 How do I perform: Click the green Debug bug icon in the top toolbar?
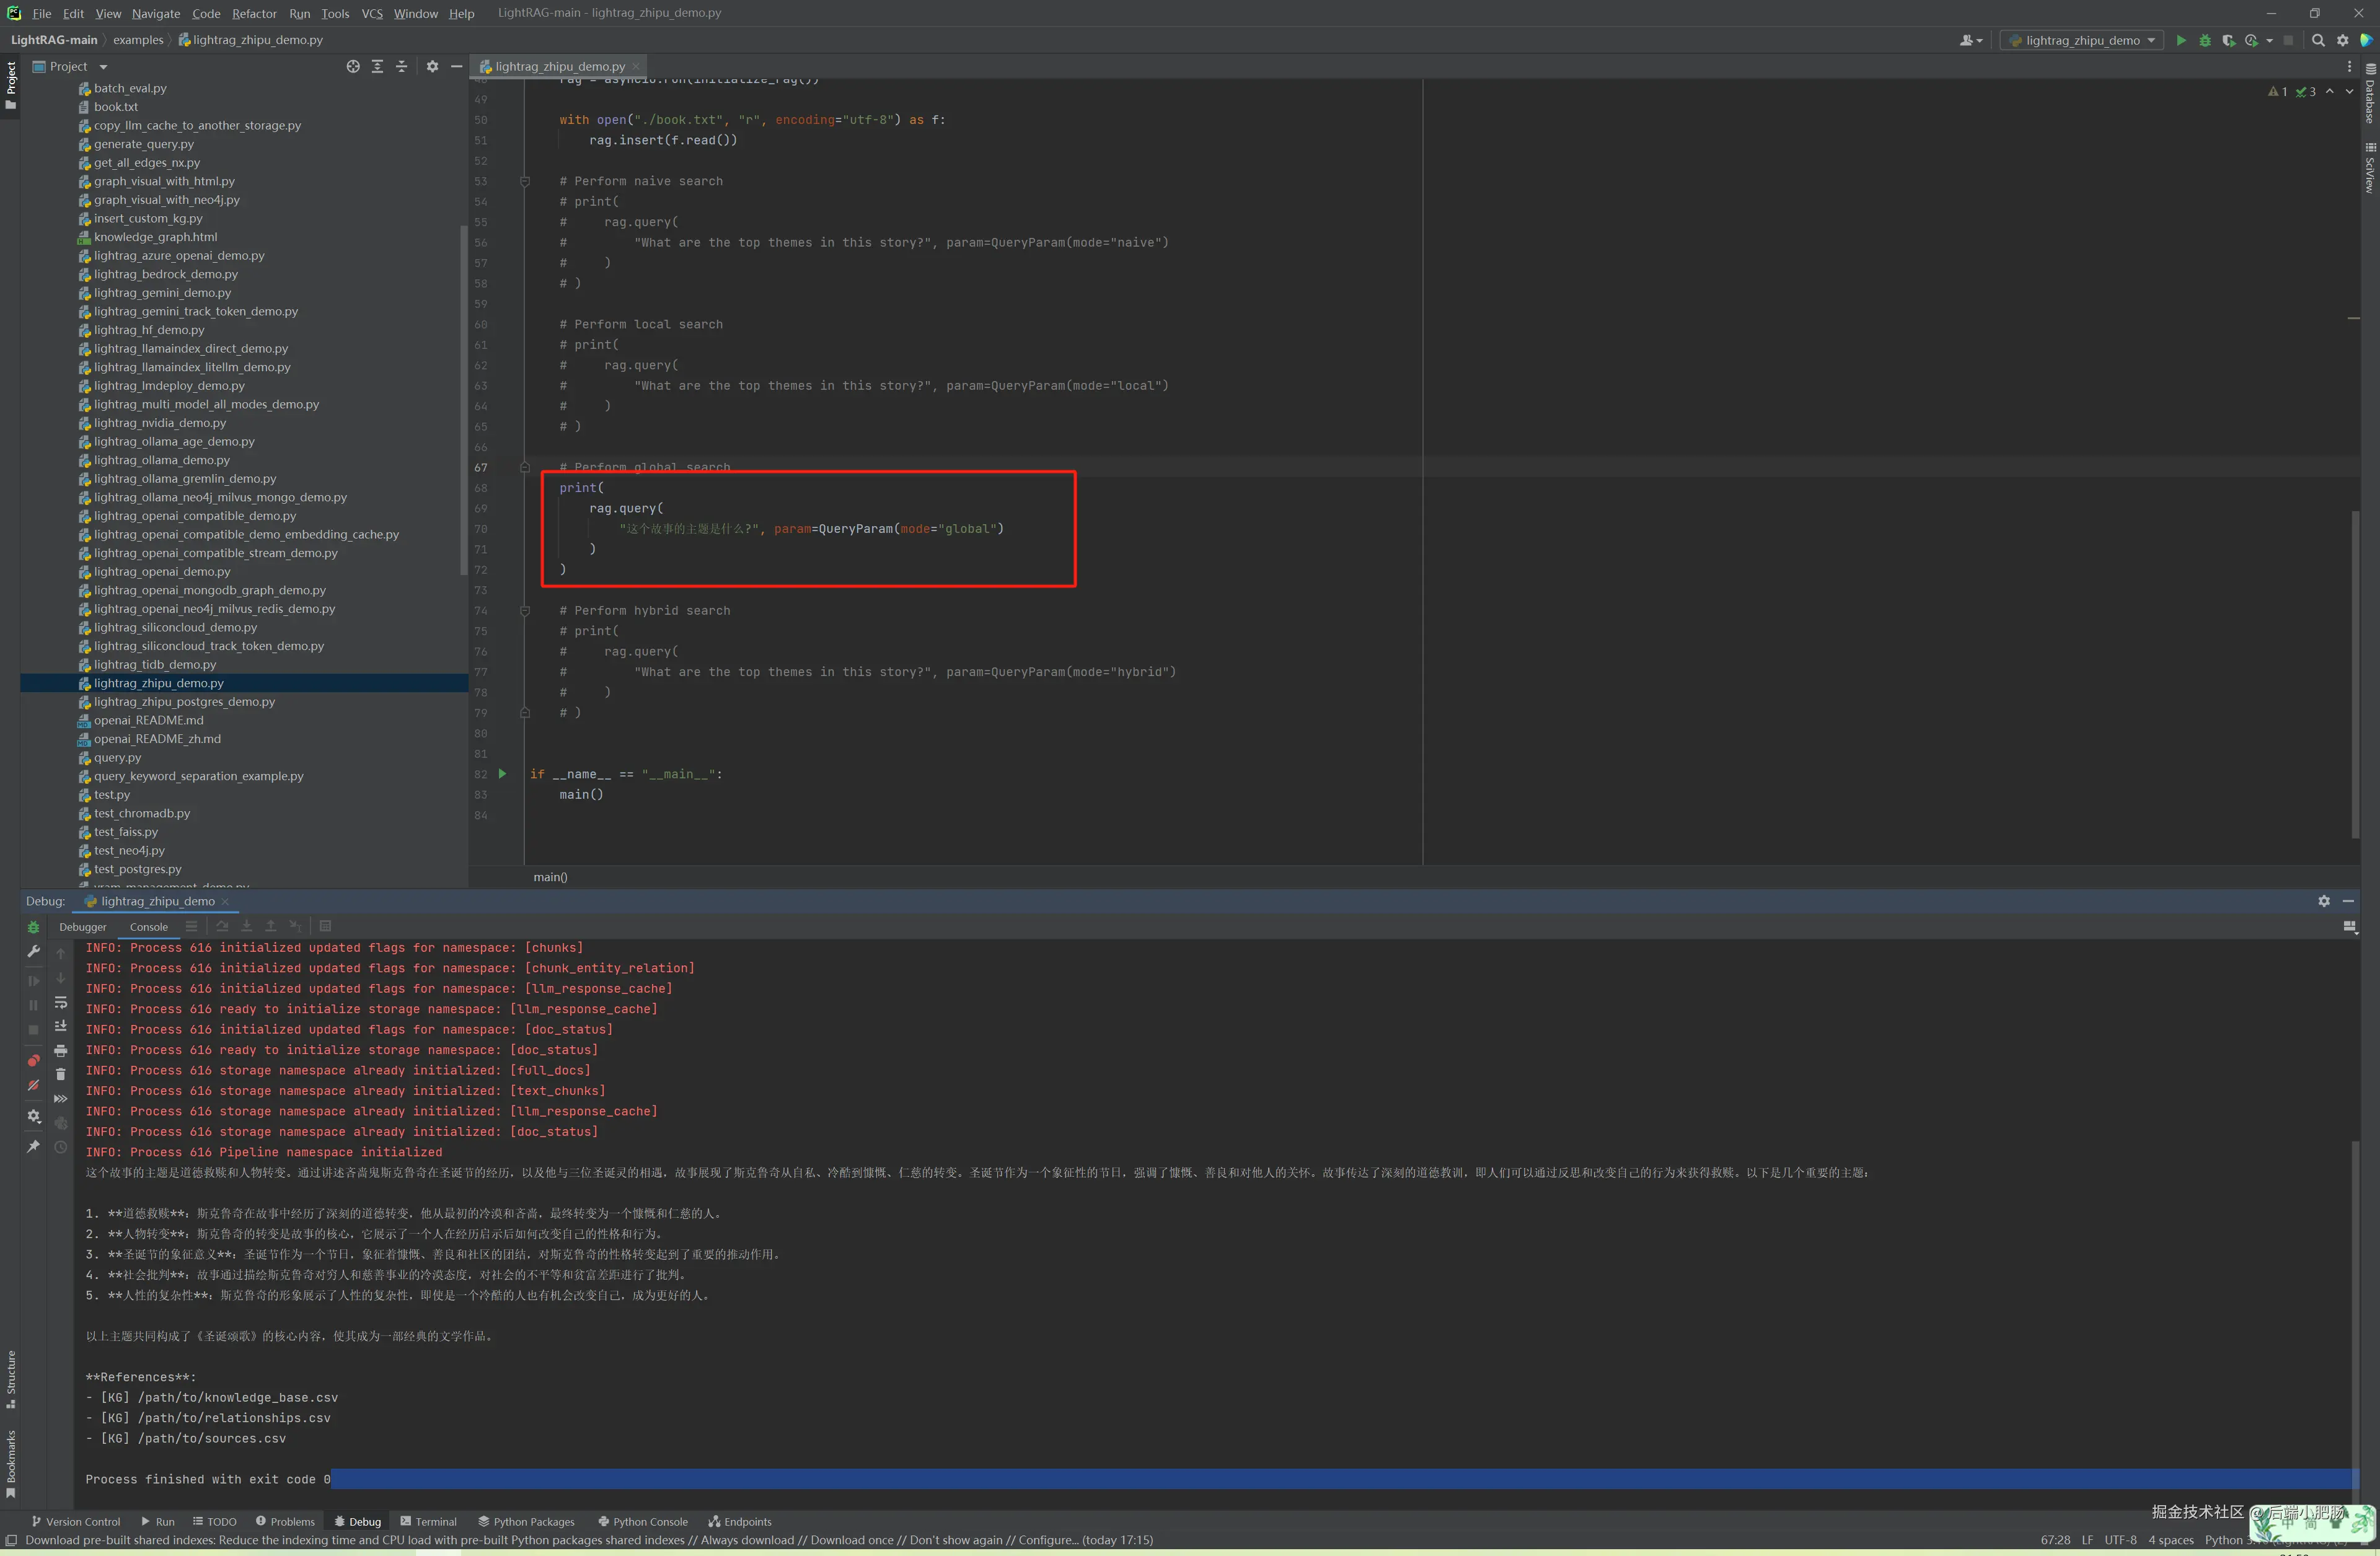(2205, 40)
